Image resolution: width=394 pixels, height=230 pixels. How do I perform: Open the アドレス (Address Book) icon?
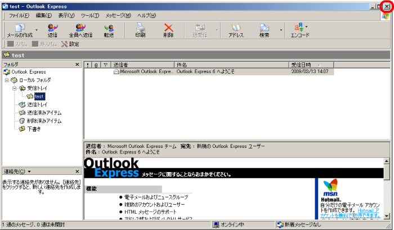tap(236, 28)
